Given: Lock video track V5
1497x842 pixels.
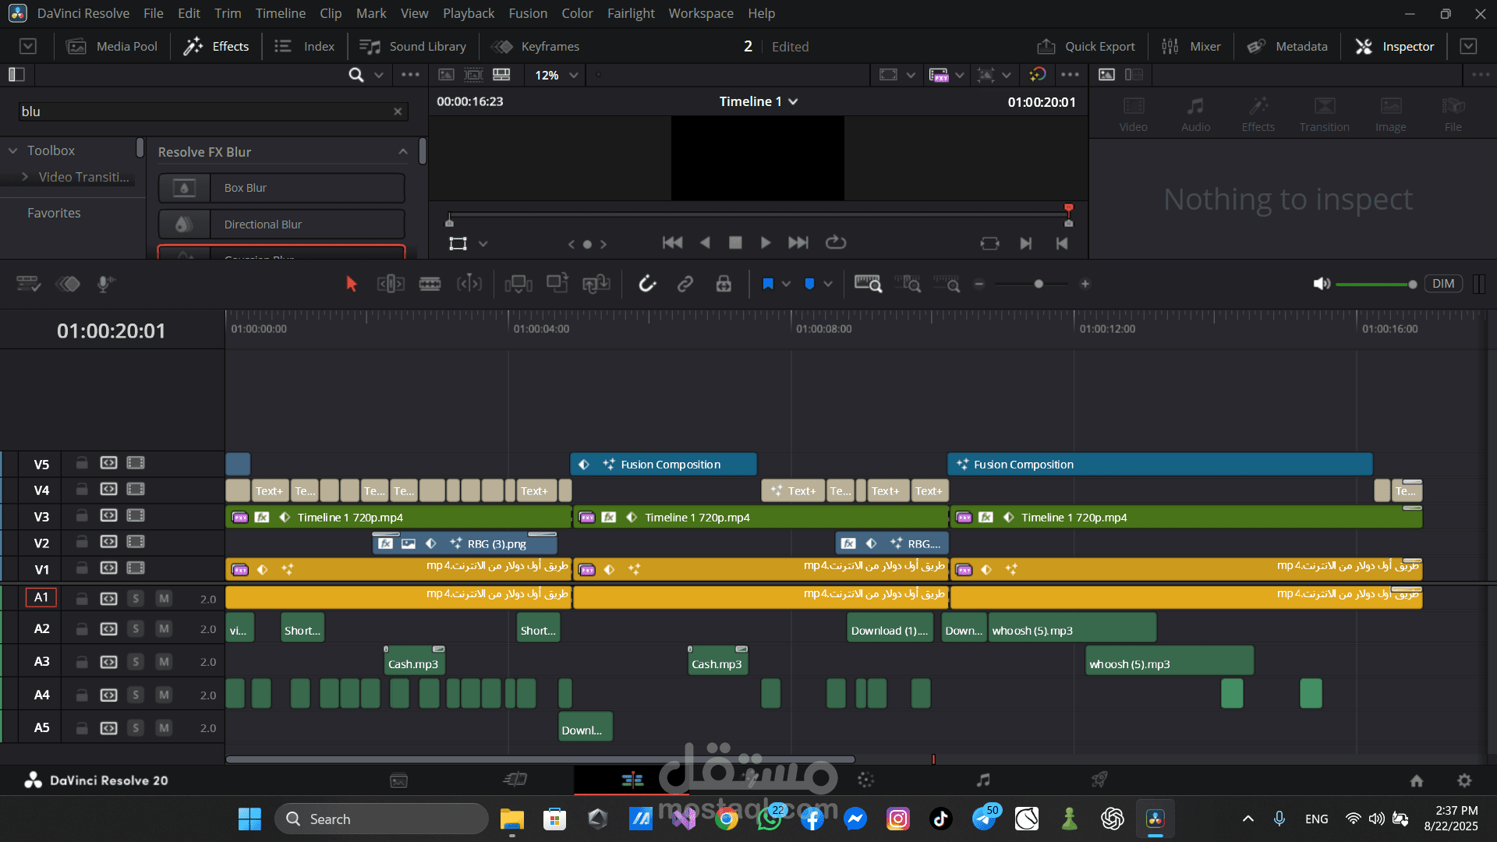Looking at the screenshot, I should pos(81,464).
